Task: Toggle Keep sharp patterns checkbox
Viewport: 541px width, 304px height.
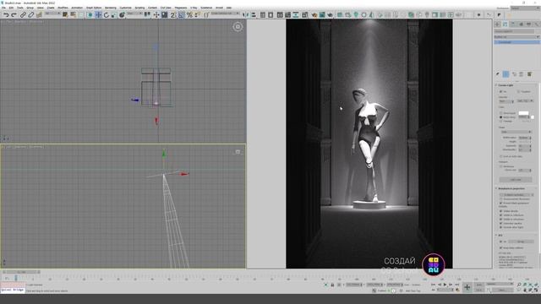Action: [x=501, y=247]
